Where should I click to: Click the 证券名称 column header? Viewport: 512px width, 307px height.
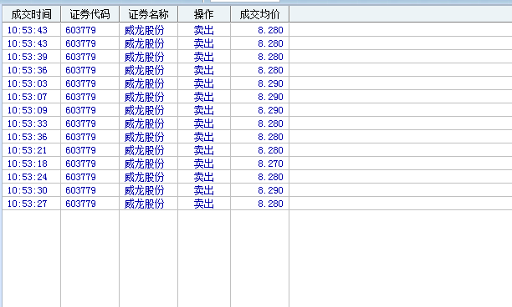click(x=148, y=14)
